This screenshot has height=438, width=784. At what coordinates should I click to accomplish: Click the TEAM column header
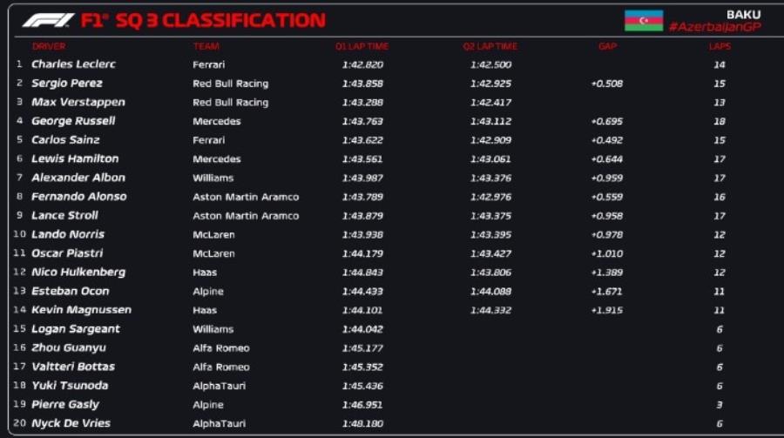pyautogui.click(x=206, y=46)
